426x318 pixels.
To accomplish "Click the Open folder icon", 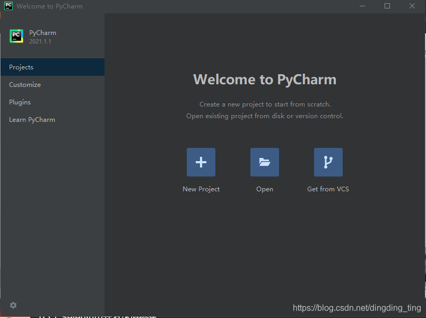I will [x=265, y=162].
